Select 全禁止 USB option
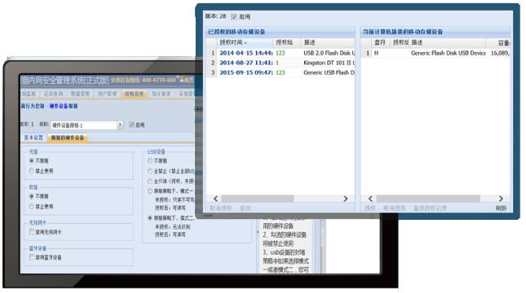Screen dimensions: 526x293 tap(150, 171)
